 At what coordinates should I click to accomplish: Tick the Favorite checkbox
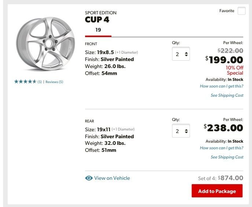click(241, 11)
